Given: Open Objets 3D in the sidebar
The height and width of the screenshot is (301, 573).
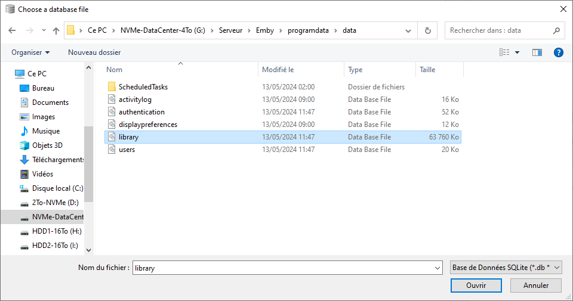Looking at the screenshot, I should 48,145.
